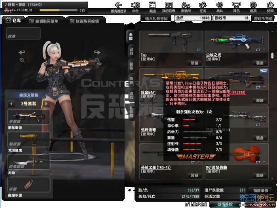Click the wrench icon on WA2000 card
Image resolution: width=277 pixels, height=208 pixels.
pos(264,71)
